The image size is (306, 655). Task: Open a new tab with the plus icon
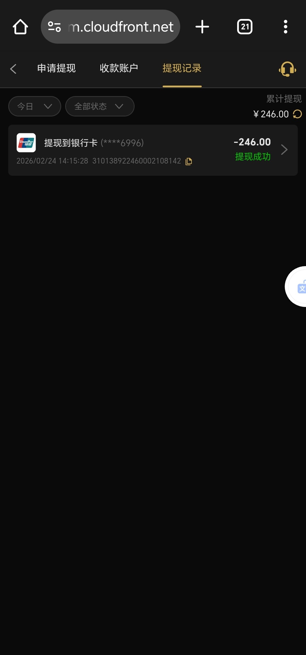[202, 27]
